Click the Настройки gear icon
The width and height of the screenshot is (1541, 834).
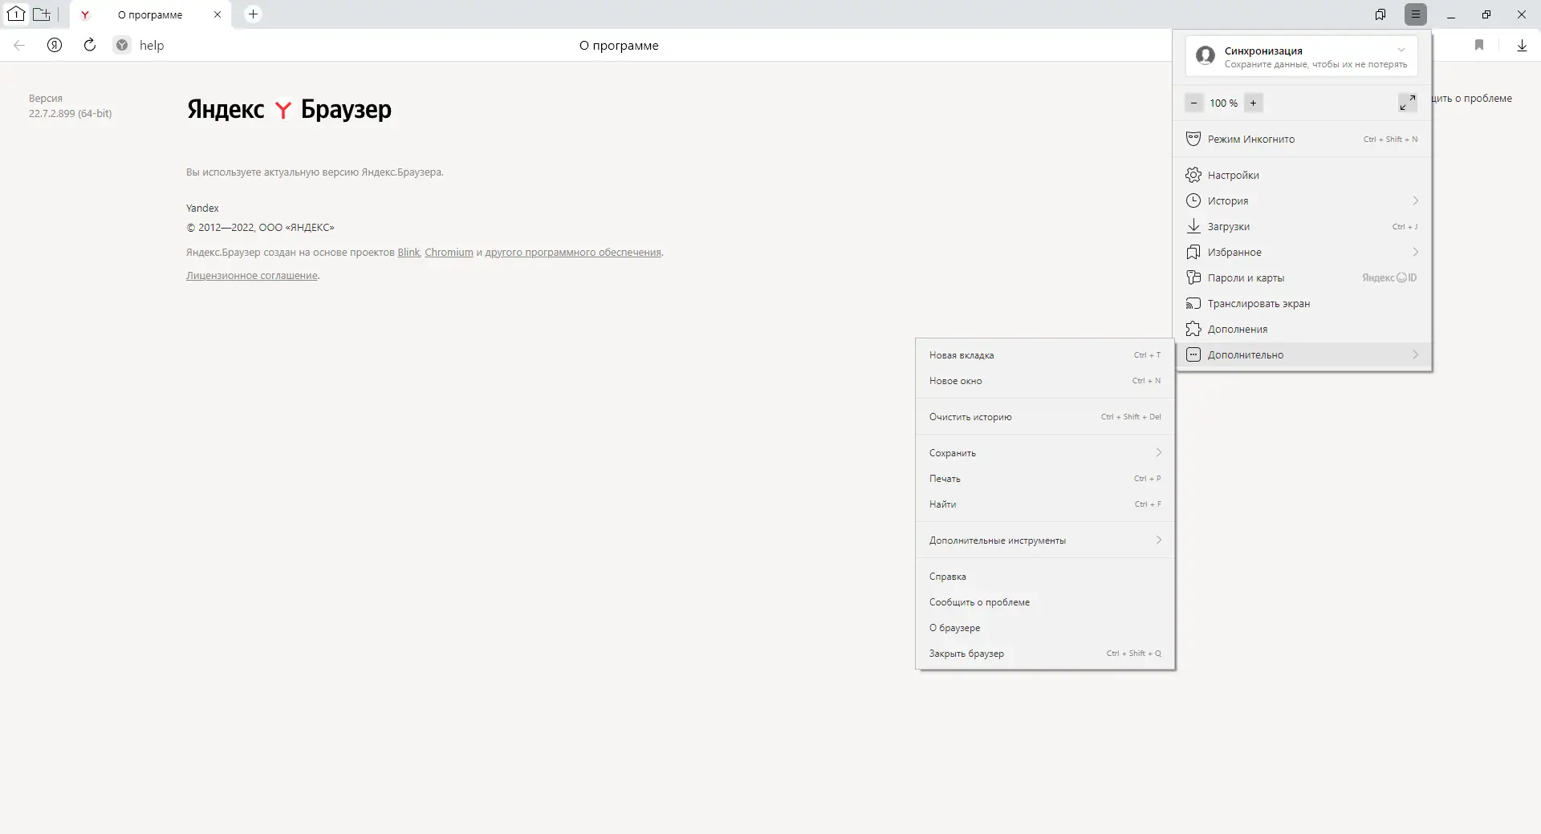tap(1193, 175)
